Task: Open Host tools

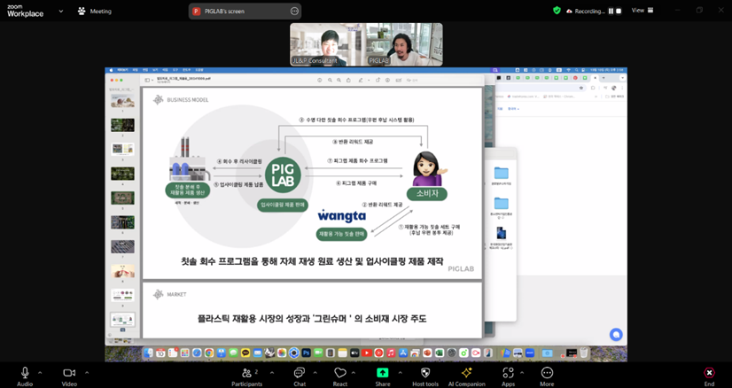Action: pyautogui.click(x=425, y=376)
